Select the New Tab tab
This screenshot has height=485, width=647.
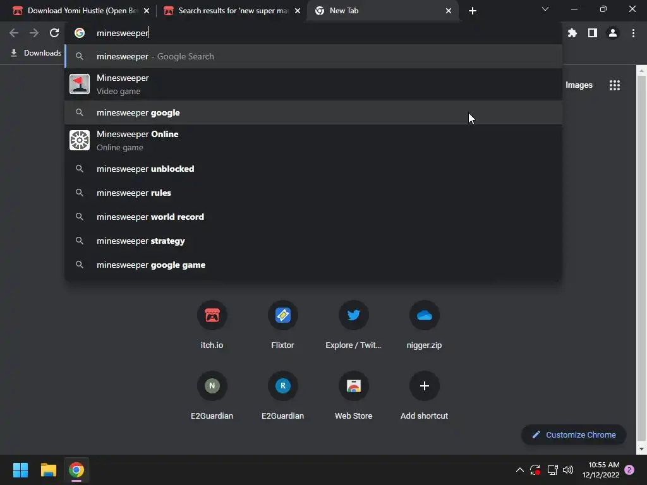click(x=384, y=11)
